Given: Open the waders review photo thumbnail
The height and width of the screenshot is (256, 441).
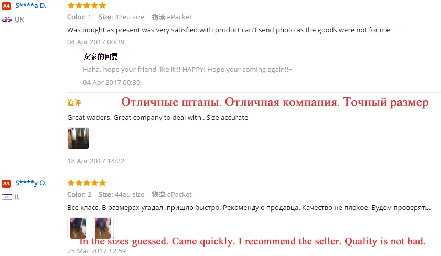Looking at the screenshot, I should (78, 138).
